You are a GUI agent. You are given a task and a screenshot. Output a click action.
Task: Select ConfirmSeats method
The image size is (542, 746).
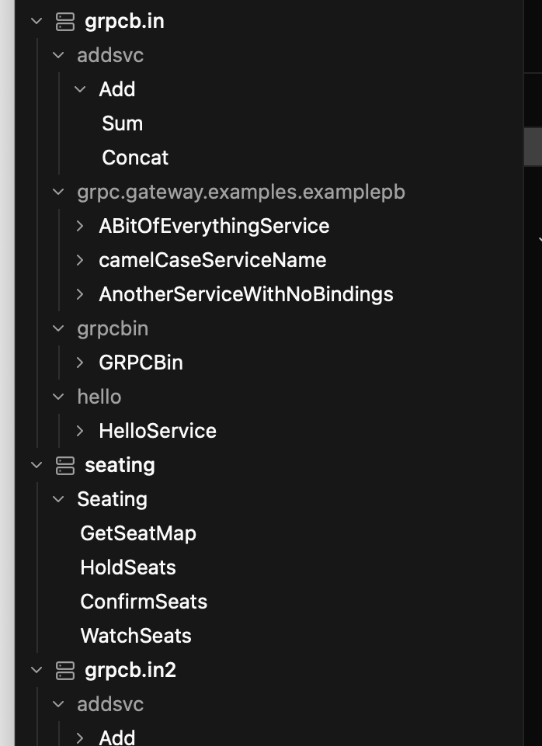pos(144,602)
